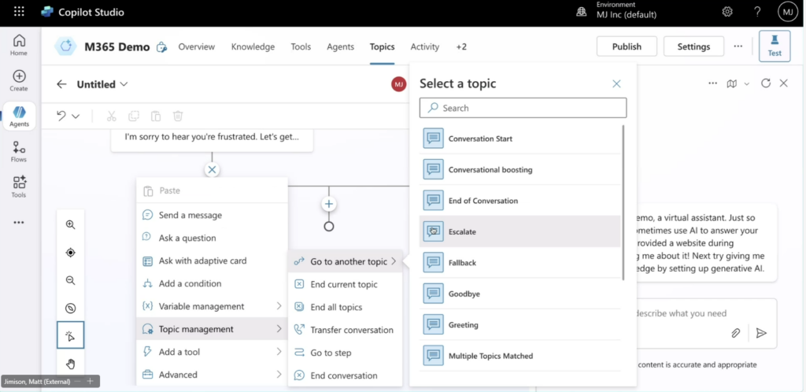Viewport: 806px width, 392px height.
Task: Click the delete trash icon
Action: 178,116
